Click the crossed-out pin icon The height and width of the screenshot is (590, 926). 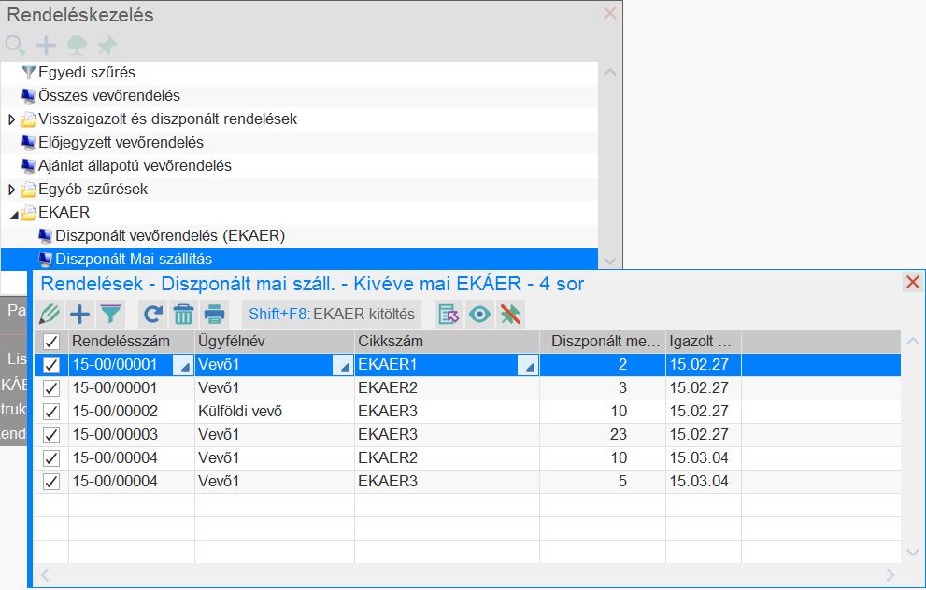(509, 315)
